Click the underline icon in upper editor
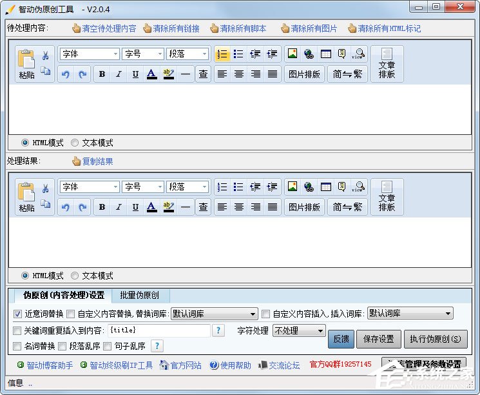The width and height of the screenshot is (480, 395). coord(135,74)
